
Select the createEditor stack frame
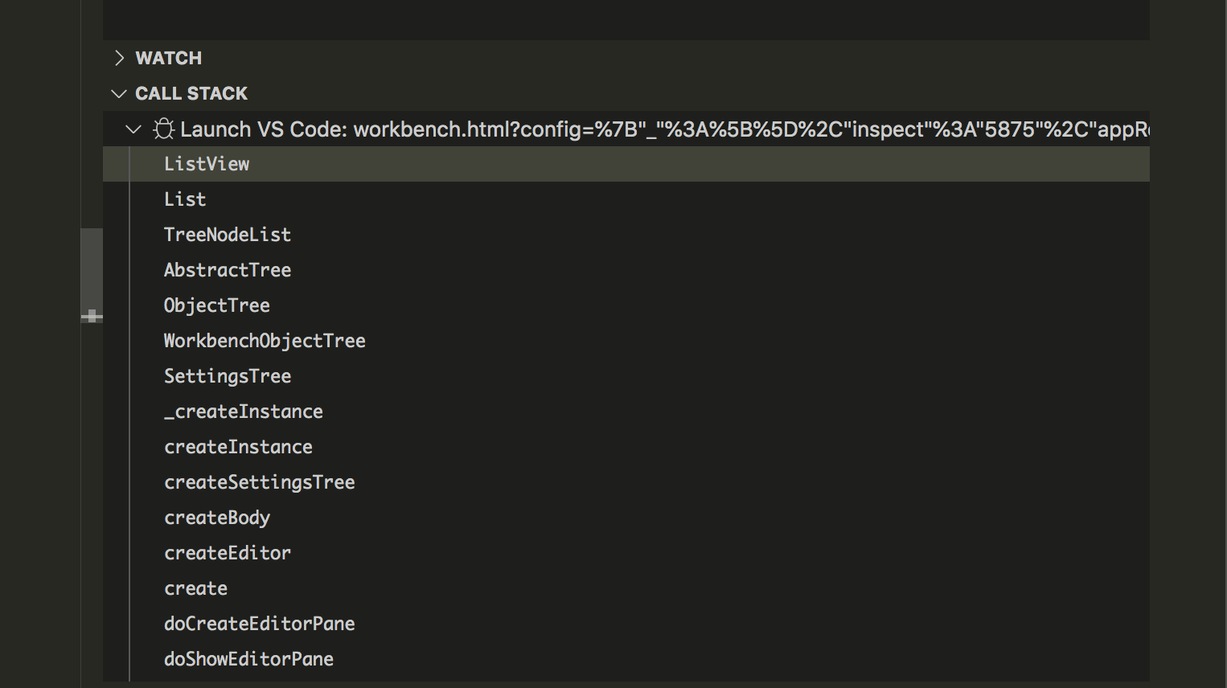click(x=228, y=552)
